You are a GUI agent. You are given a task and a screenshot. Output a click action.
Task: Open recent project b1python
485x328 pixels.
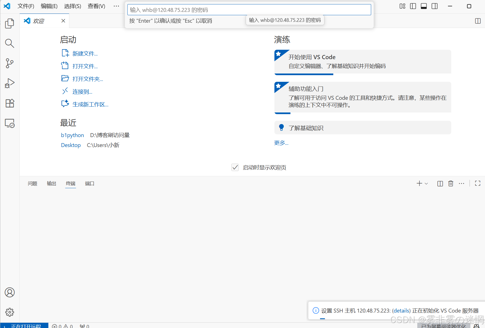click(72, 135)
